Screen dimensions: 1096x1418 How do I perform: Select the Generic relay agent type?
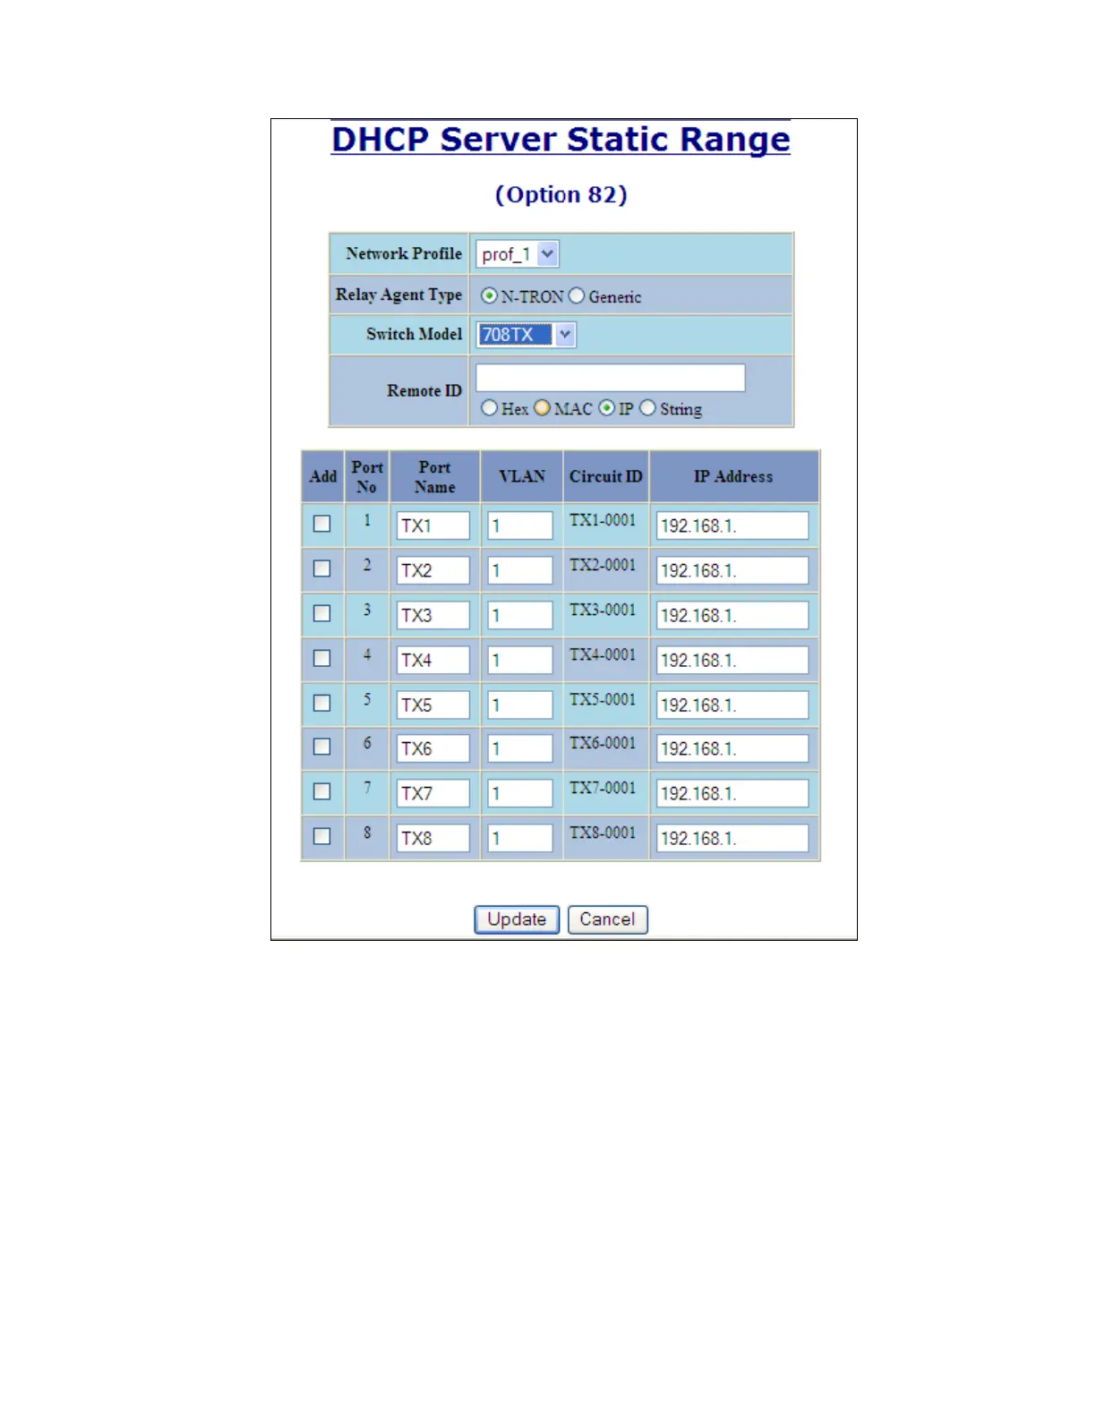point(577,295)
